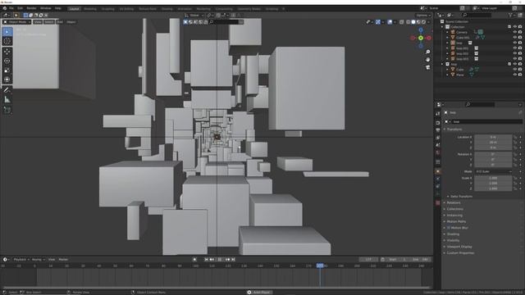
Task: Click the Blender logo menu icon
Action: coord(4,8)
